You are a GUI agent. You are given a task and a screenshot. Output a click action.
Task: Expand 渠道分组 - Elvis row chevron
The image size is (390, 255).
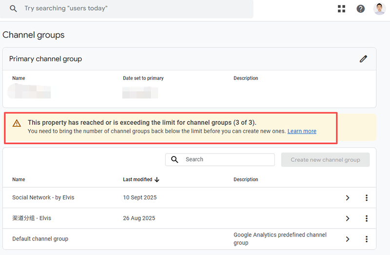click(348, 218)
